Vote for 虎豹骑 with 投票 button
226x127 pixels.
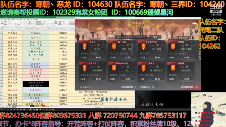coord(187,79)
